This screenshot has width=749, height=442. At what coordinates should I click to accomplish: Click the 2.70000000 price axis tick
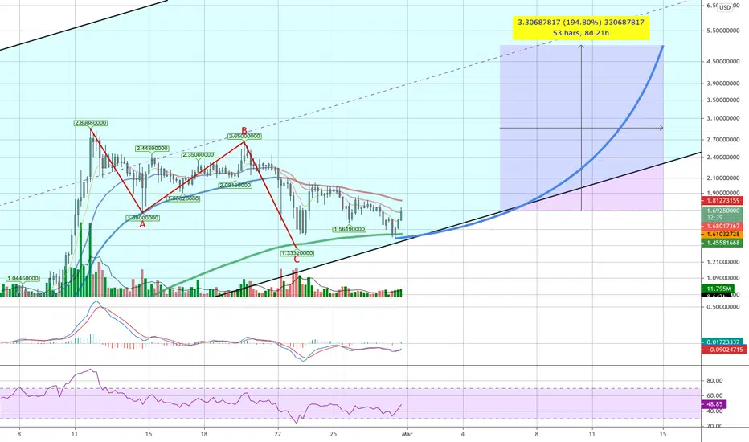(x=723, y=140)
